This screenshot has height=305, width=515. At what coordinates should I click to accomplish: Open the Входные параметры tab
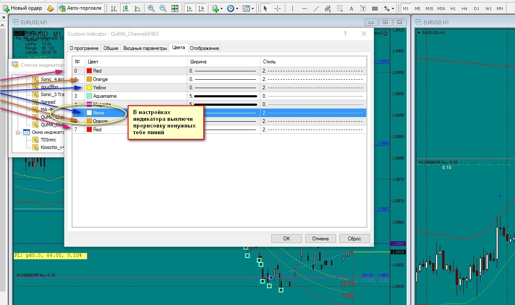(x=145, y=48)
